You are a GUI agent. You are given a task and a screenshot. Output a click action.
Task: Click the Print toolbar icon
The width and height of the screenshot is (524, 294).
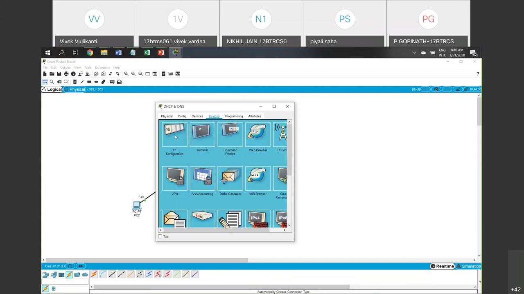(66, 74)
